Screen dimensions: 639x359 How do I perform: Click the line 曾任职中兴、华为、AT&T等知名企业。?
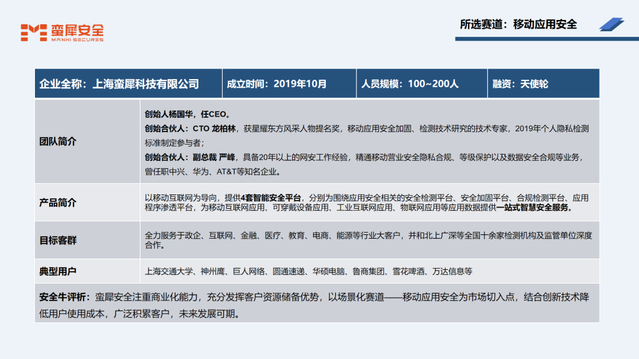[x=213, y=172]
